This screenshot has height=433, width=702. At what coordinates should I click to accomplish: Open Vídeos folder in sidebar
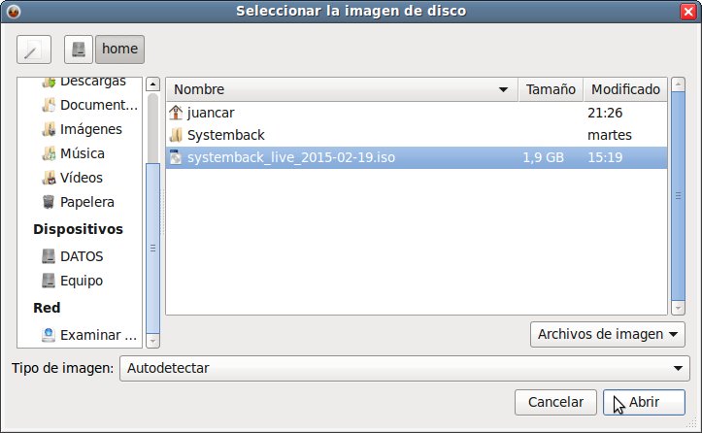click(82, 178)
